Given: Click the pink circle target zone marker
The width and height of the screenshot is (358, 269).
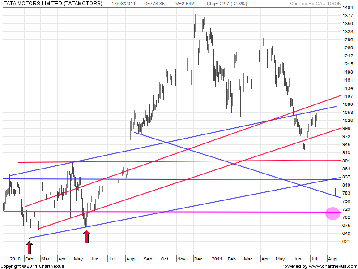Looking at the screenshot, I should 332,213.
